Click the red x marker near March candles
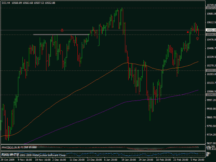 [188, 32]
